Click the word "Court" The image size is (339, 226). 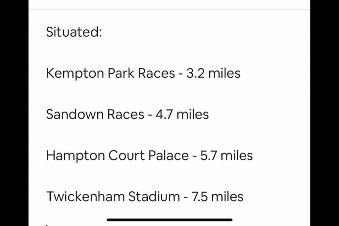click(126, 156)
